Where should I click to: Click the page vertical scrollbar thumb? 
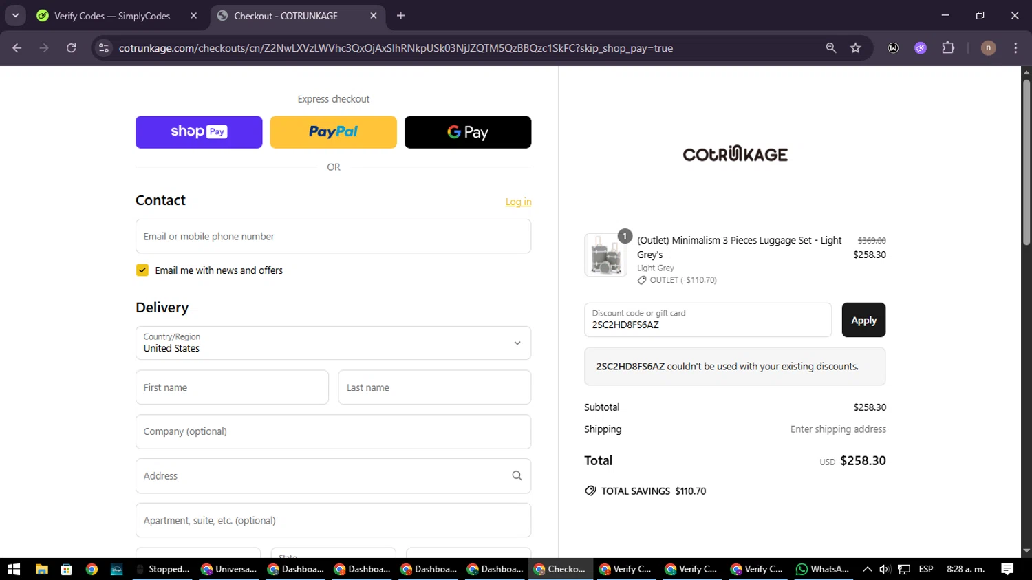point(1026,162)
